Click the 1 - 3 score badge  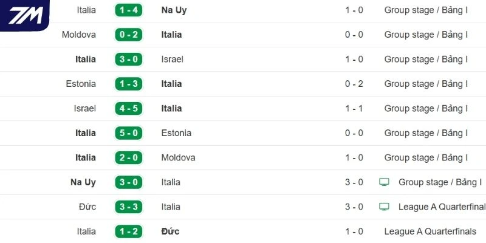pos(129,84)
